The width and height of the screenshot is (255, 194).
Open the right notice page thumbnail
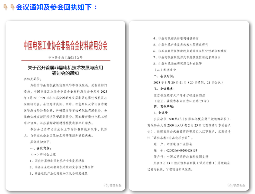tap(189, 106)
